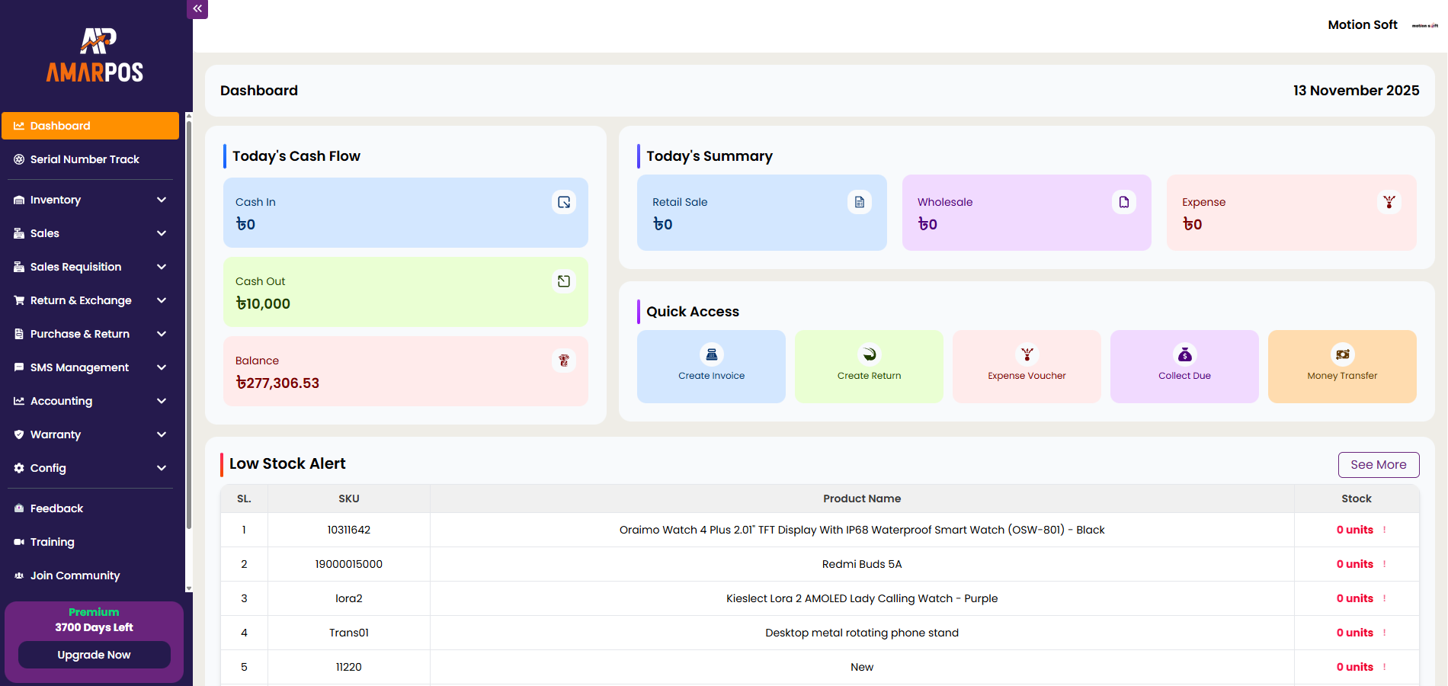Click the Wholesale card file icon
The width and height of the screenshot is (1448, 686).
[1123, 202]
